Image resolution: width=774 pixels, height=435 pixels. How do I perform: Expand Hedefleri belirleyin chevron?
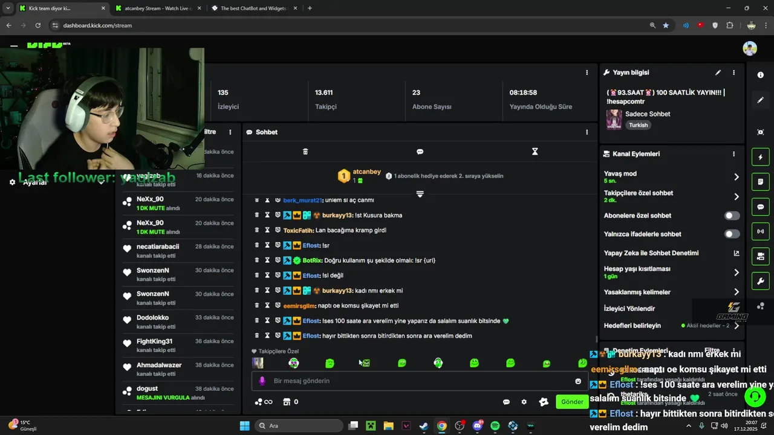737,326
